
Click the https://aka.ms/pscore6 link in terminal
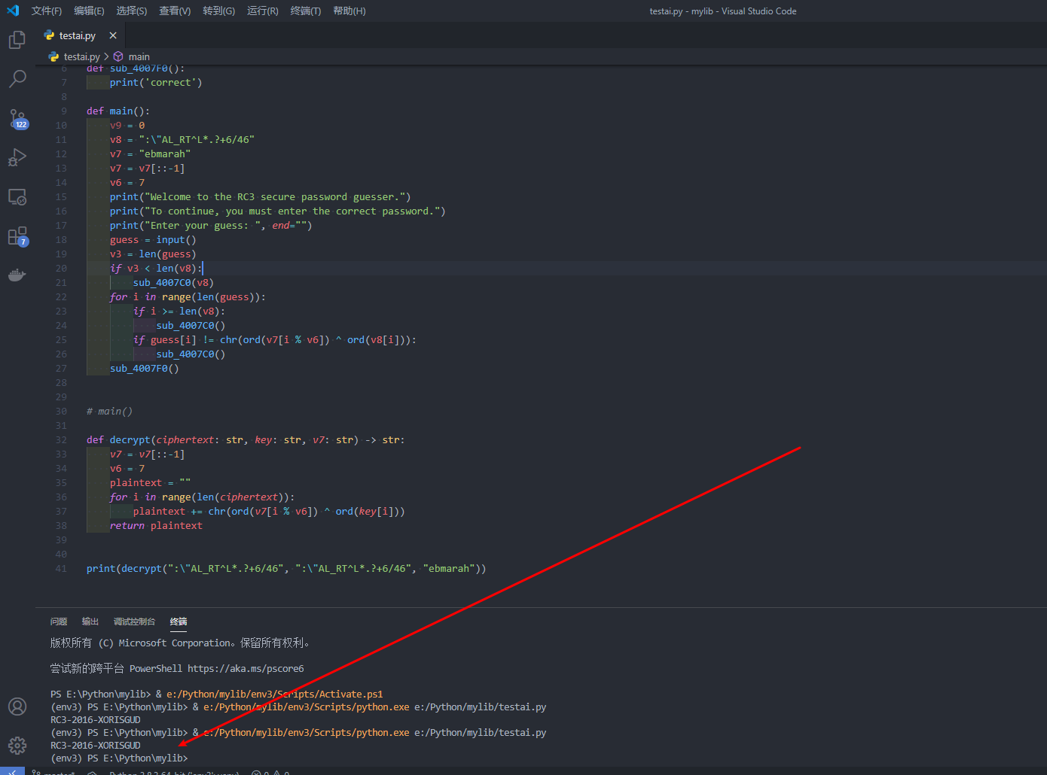click(246, 669)
